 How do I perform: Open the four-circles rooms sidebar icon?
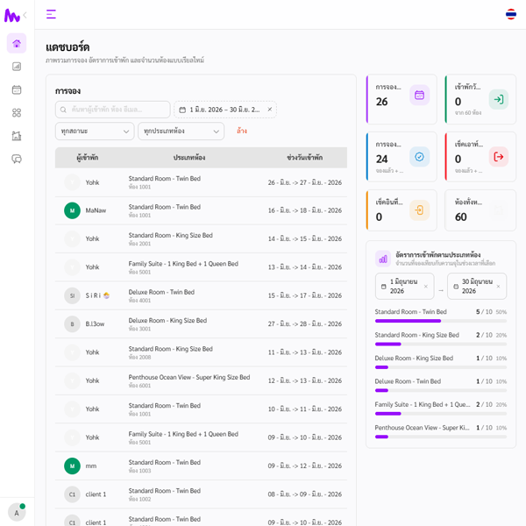[17, 113]
